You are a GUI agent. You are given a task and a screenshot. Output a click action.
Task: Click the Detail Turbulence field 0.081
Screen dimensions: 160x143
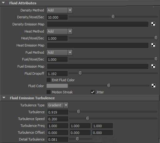pos(58,140)
